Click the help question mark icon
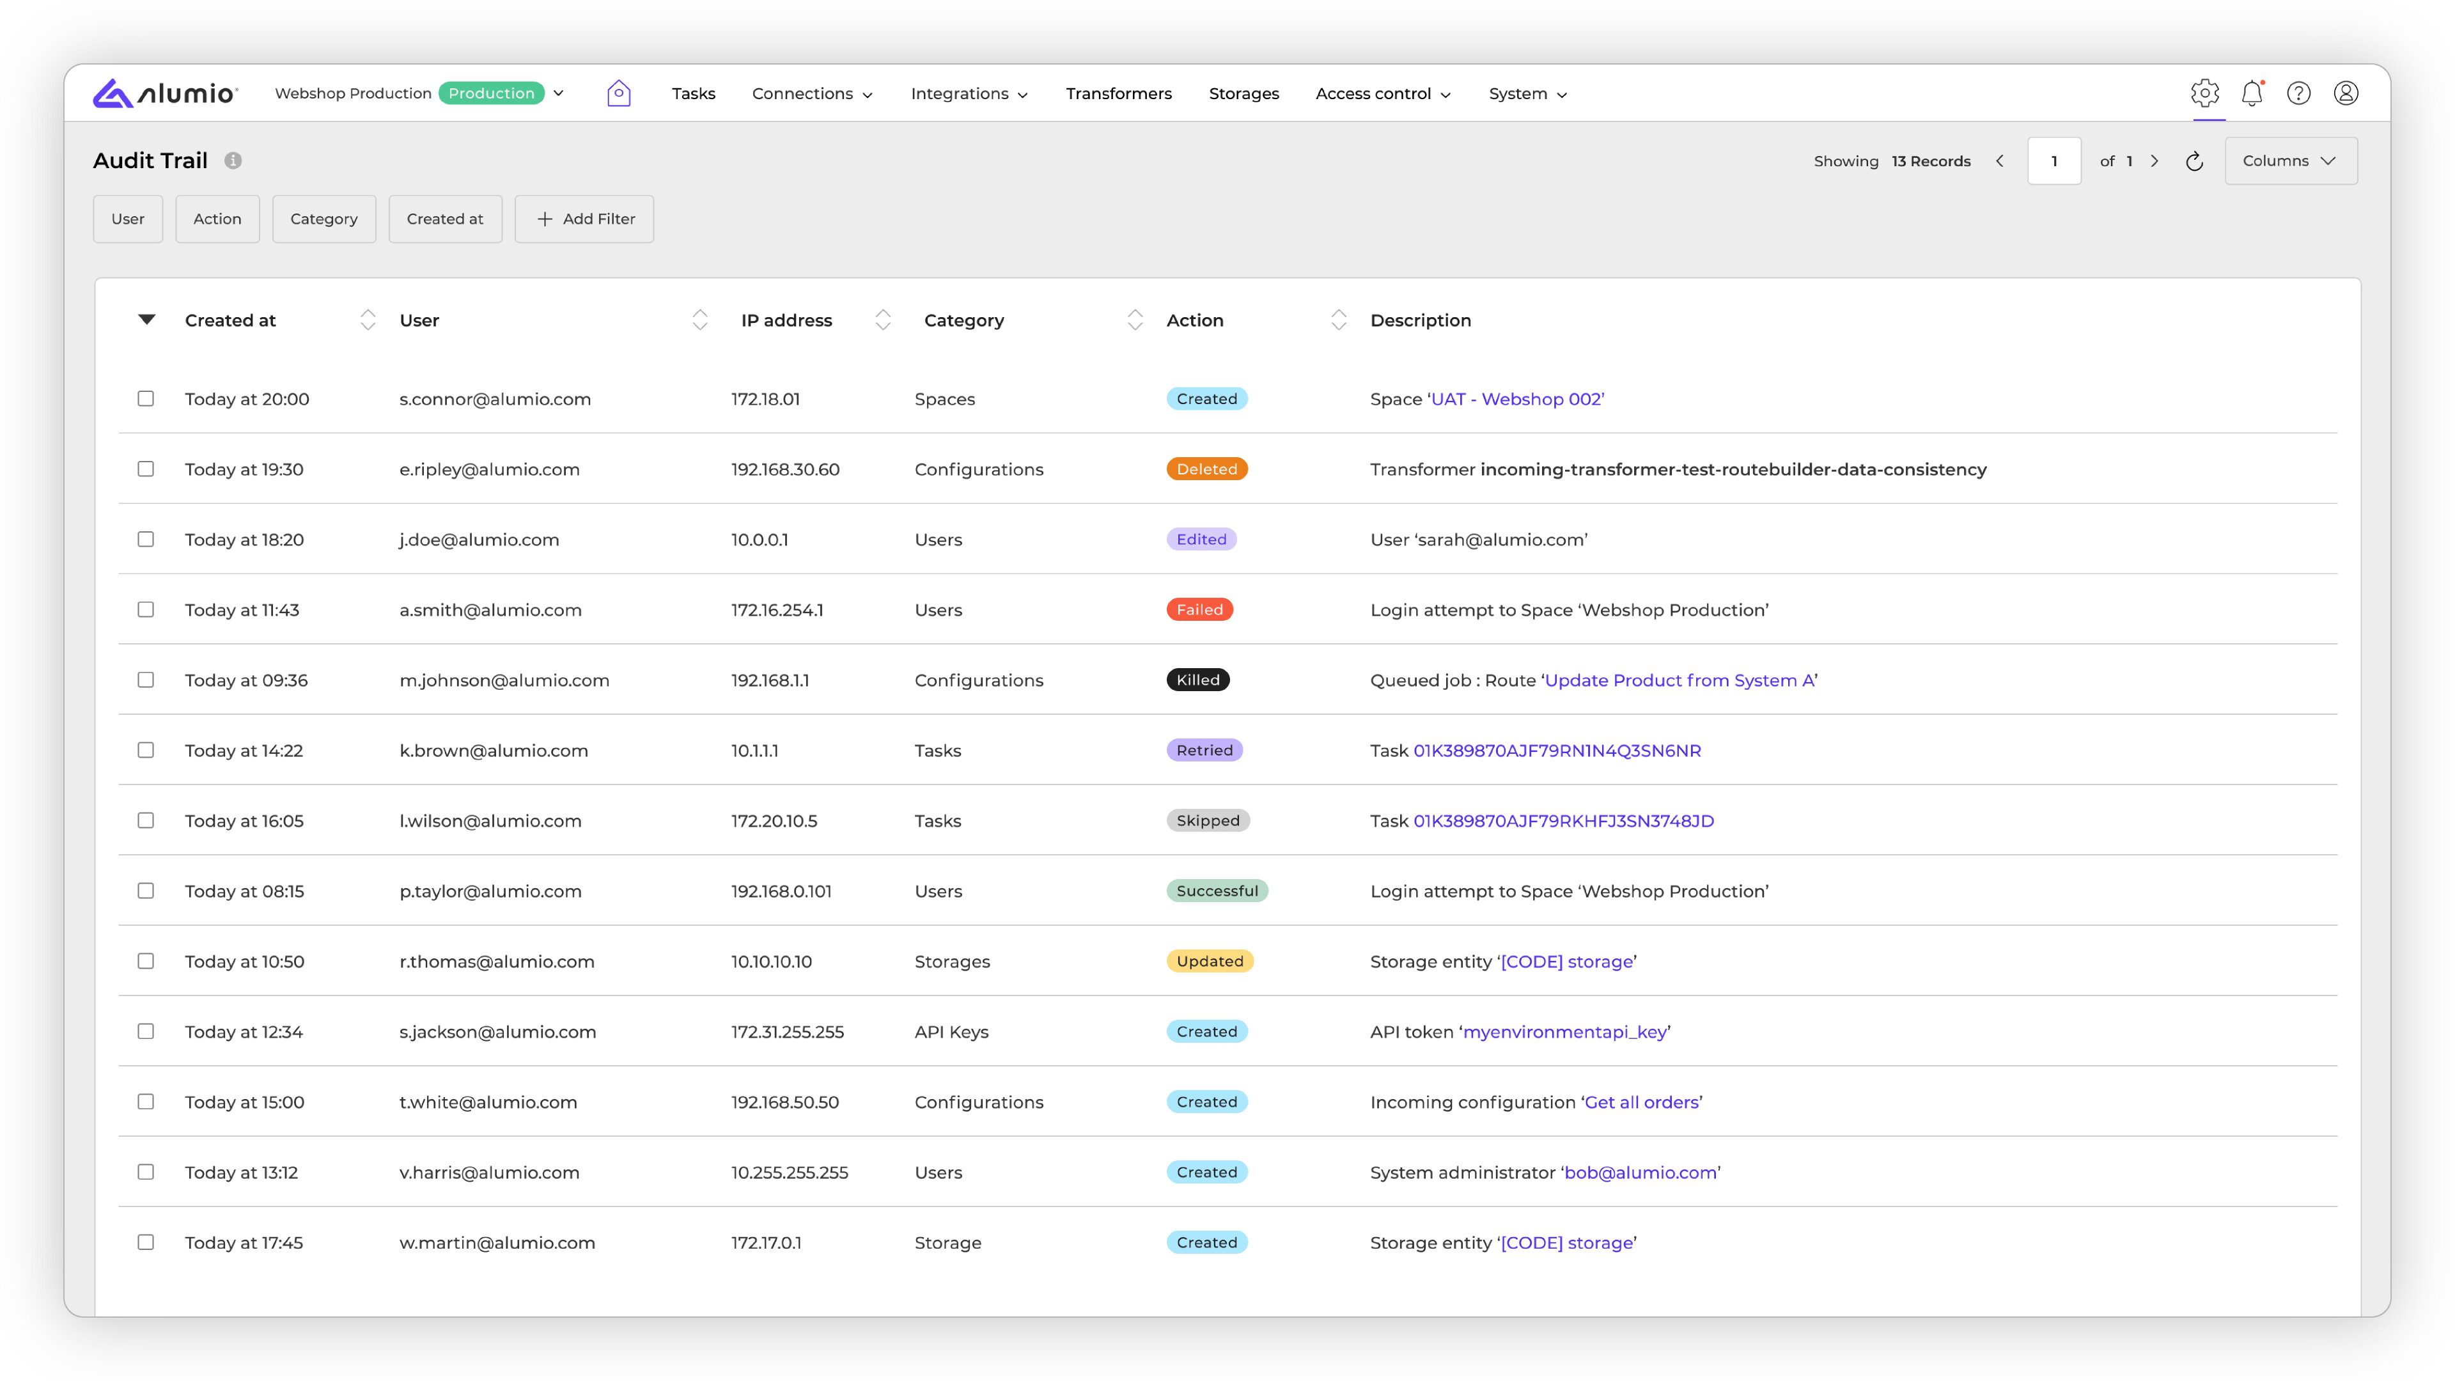This screenshot has width=2455, height=1381. [x=2298, y=93]
